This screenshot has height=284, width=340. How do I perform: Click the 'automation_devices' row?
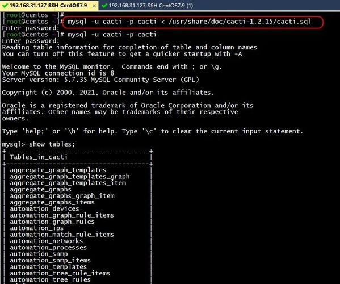coord(44,208)
